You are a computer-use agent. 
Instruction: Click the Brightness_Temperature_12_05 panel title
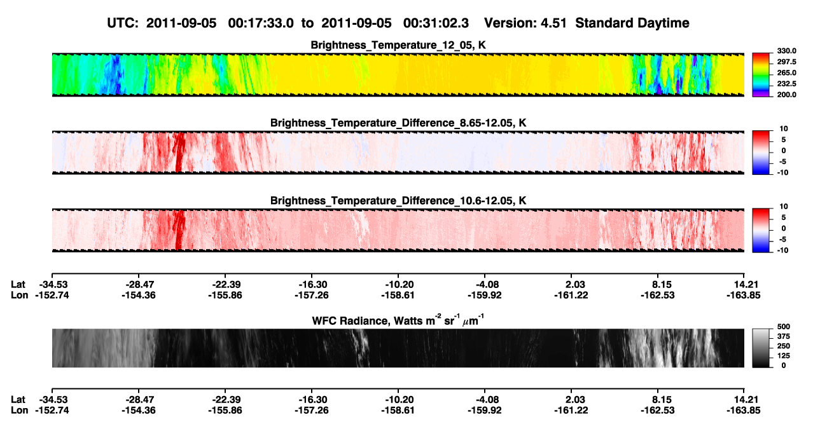tap(398, 45)
